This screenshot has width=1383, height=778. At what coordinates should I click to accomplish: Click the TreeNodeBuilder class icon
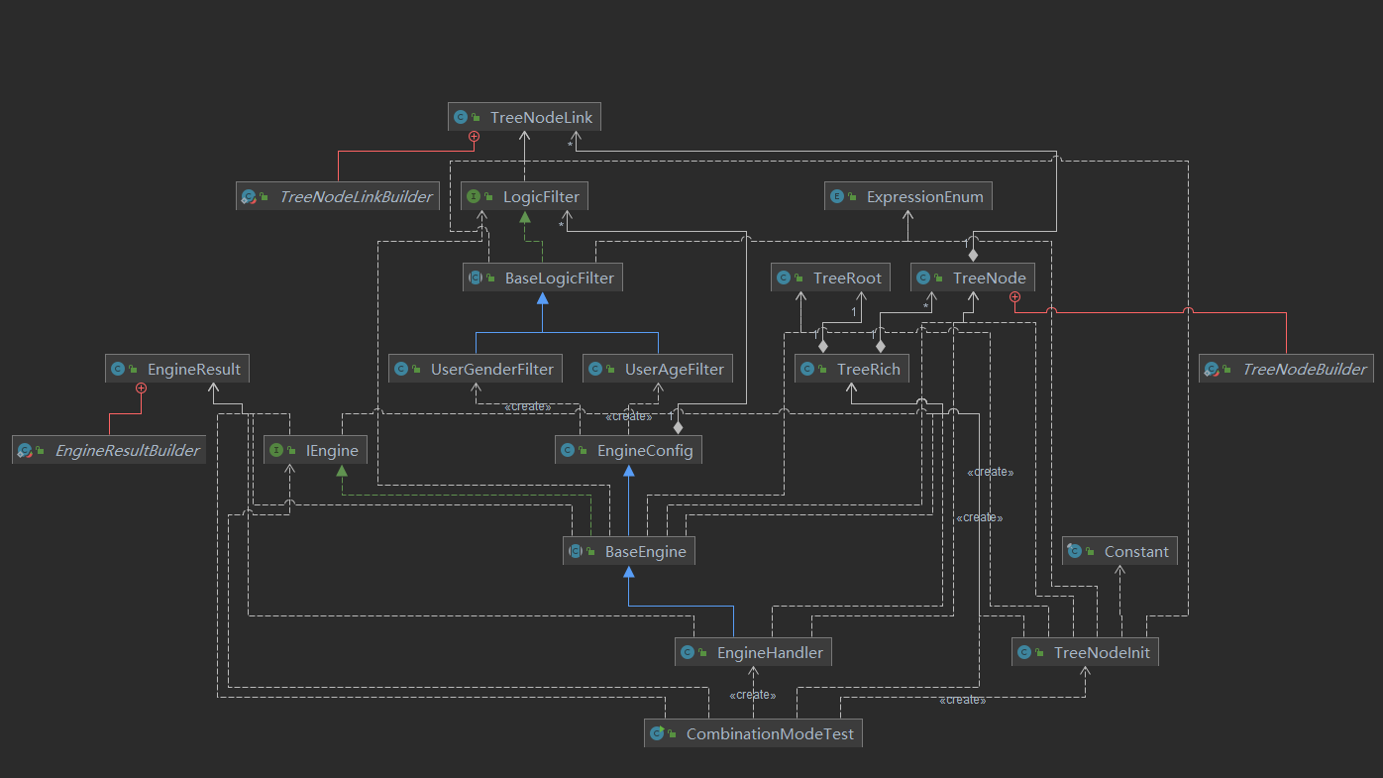click(x=1211, y=369)
